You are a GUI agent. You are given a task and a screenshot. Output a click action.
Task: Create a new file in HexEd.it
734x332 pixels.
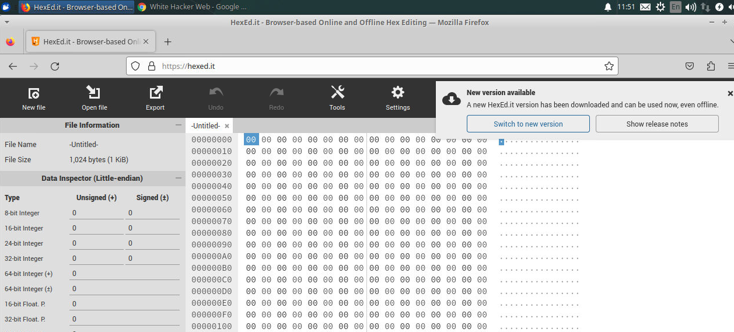pyautogui.click(x=34, y=99)
